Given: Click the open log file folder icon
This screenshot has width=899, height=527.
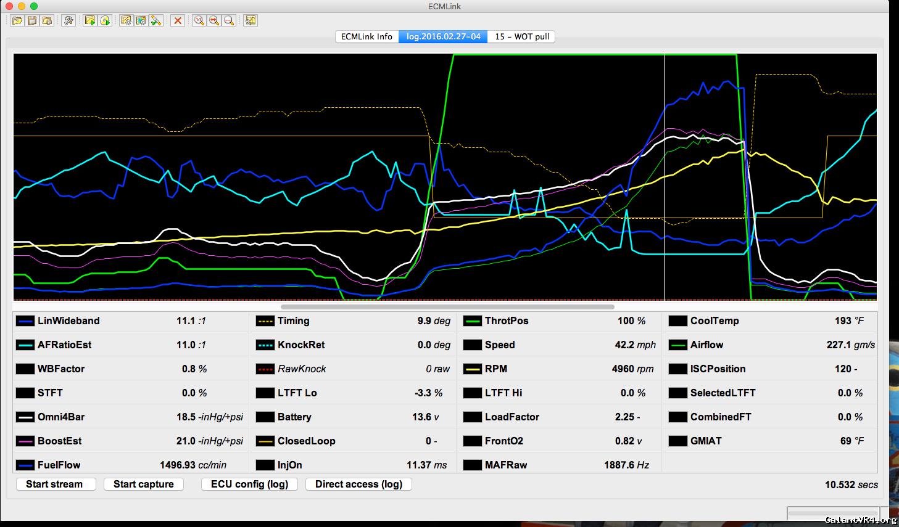Looking at the screenshot, I should (x=17, y=20).
